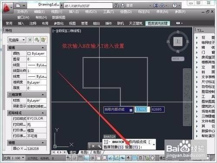
Task: Switch to the 注释 ribbon tab
Action: click(x=33, y=23)
